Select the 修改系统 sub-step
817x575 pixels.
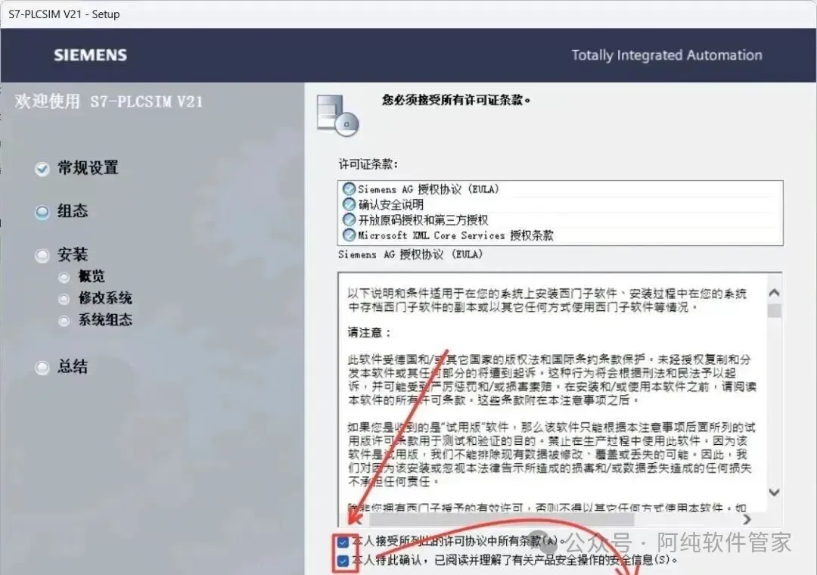tap(105, 298)
